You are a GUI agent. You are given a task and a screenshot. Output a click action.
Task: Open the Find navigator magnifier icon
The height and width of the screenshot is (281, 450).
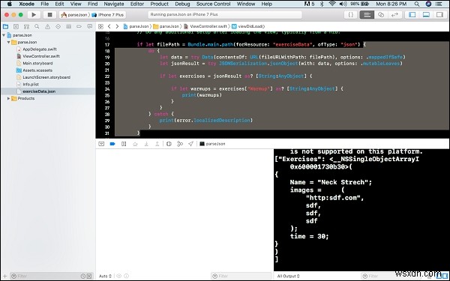click(x=37, y=26)
